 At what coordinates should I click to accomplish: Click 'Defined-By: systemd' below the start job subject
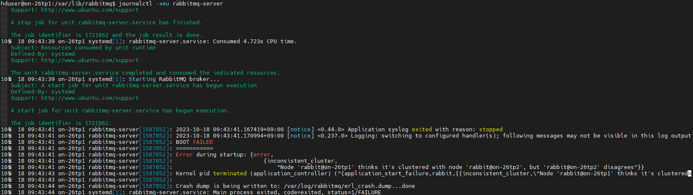point(43,91)
